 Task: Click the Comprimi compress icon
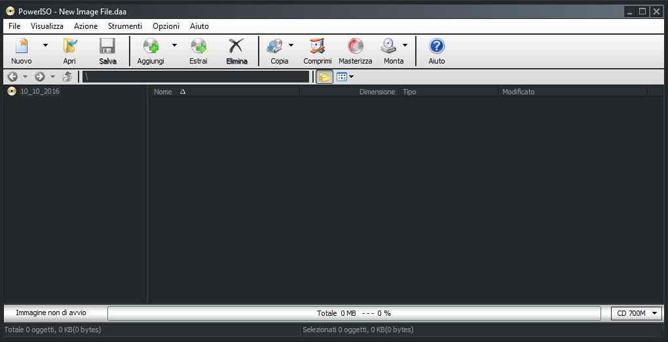click(318, 46)
